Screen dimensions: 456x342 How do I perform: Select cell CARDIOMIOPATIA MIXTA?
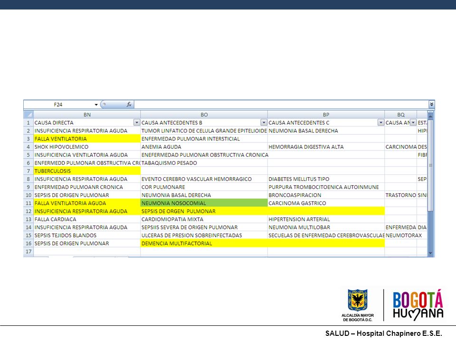tap(204, 219)
